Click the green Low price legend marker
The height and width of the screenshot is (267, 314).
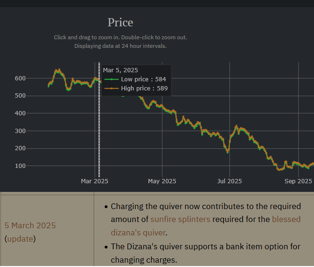click(x=111, y=79)
